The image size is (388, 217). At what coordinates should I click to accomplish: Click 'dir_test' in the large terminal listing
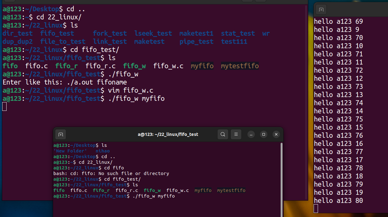tap(18, 34)
